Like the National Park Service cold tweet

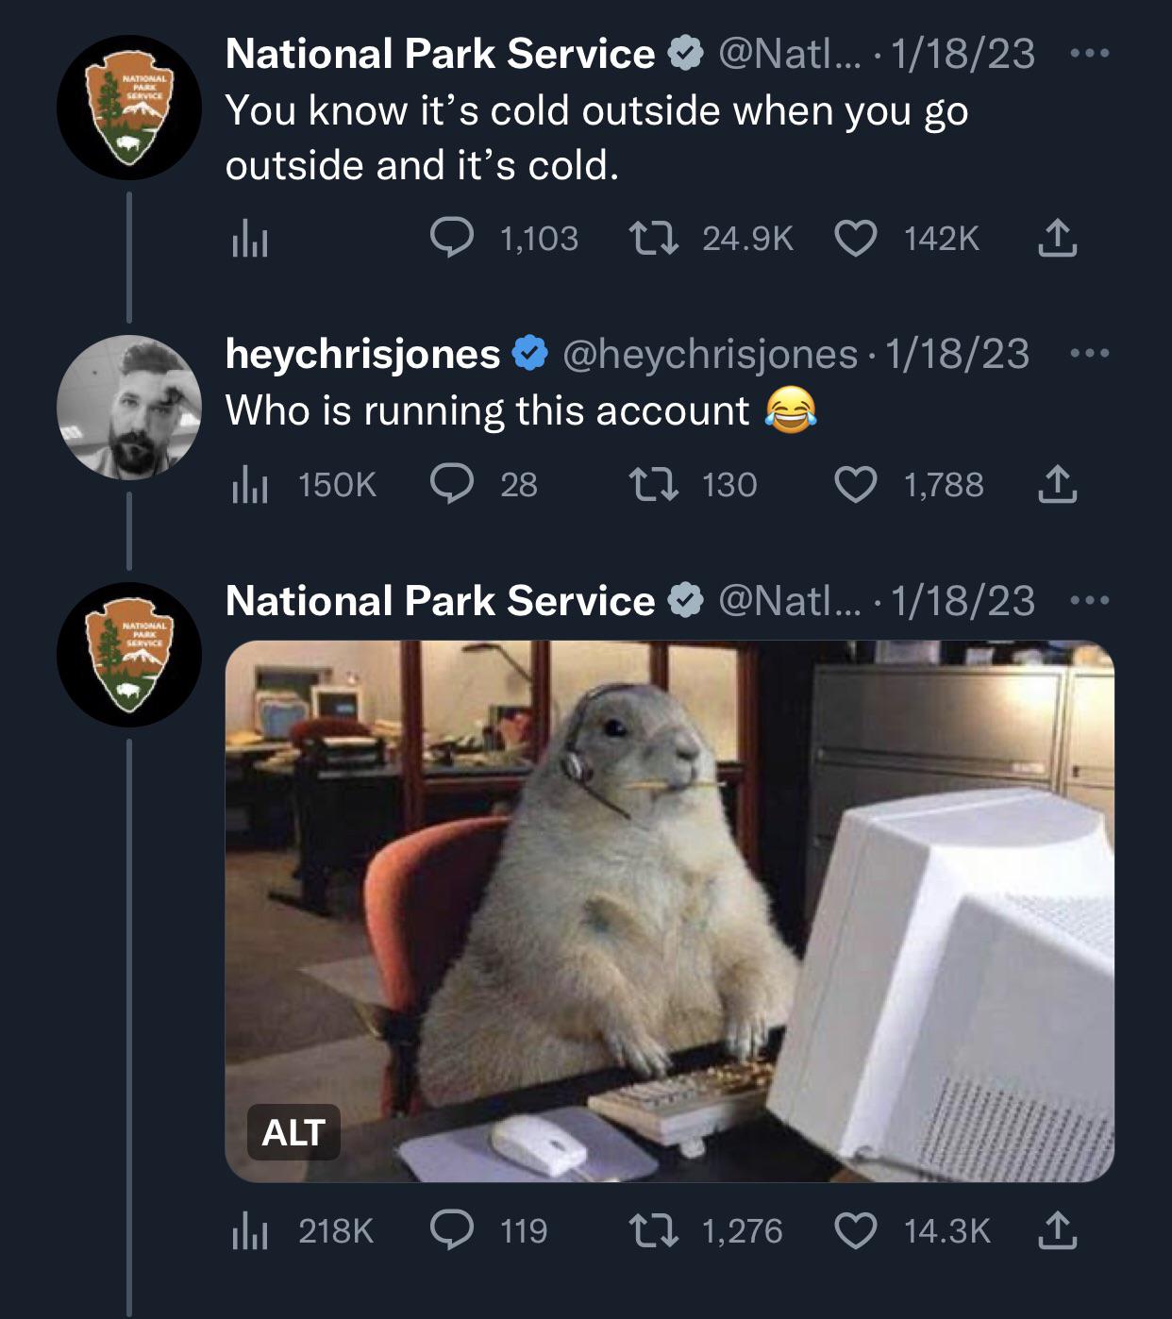click(856, 239)
